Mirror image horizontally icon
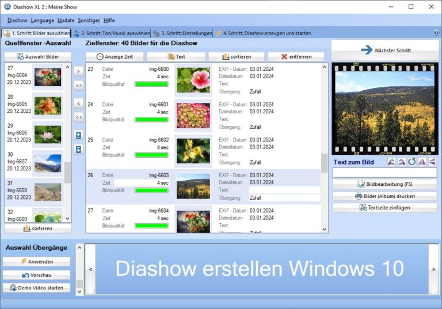Screen dimensions: 442x309 pos(422,162)
